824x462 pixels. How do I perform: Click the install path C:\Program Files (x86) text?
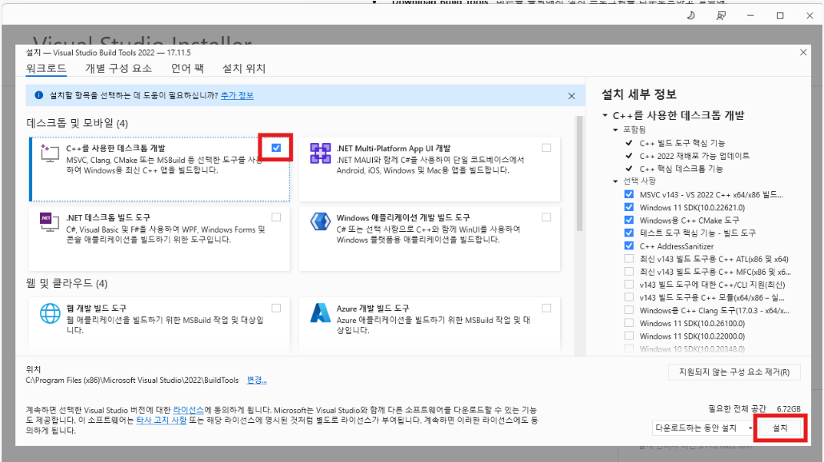pos(133,380)
